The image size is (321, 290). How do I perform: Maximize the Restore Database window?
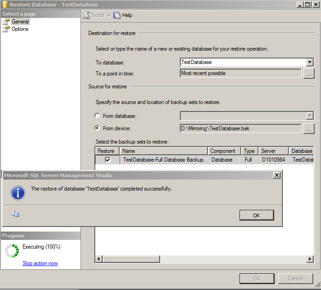click(308, 5)
